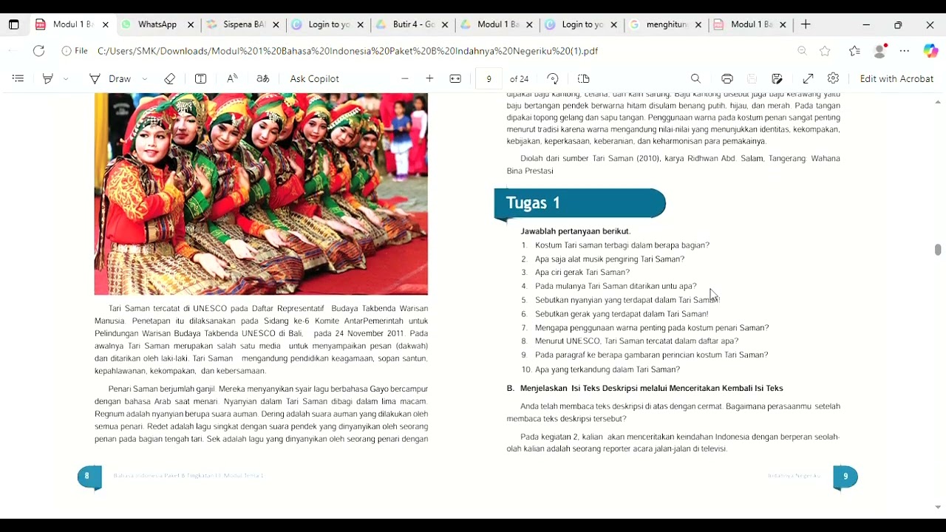Open browser Settings and more menu
Screen dimensions: 946x532
tap(905, 51)
